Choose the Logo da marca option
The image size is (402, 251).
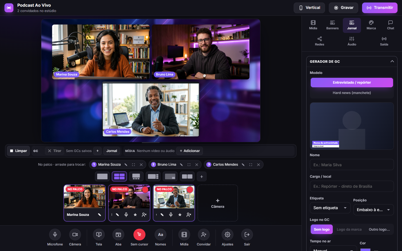pos(349,229)
